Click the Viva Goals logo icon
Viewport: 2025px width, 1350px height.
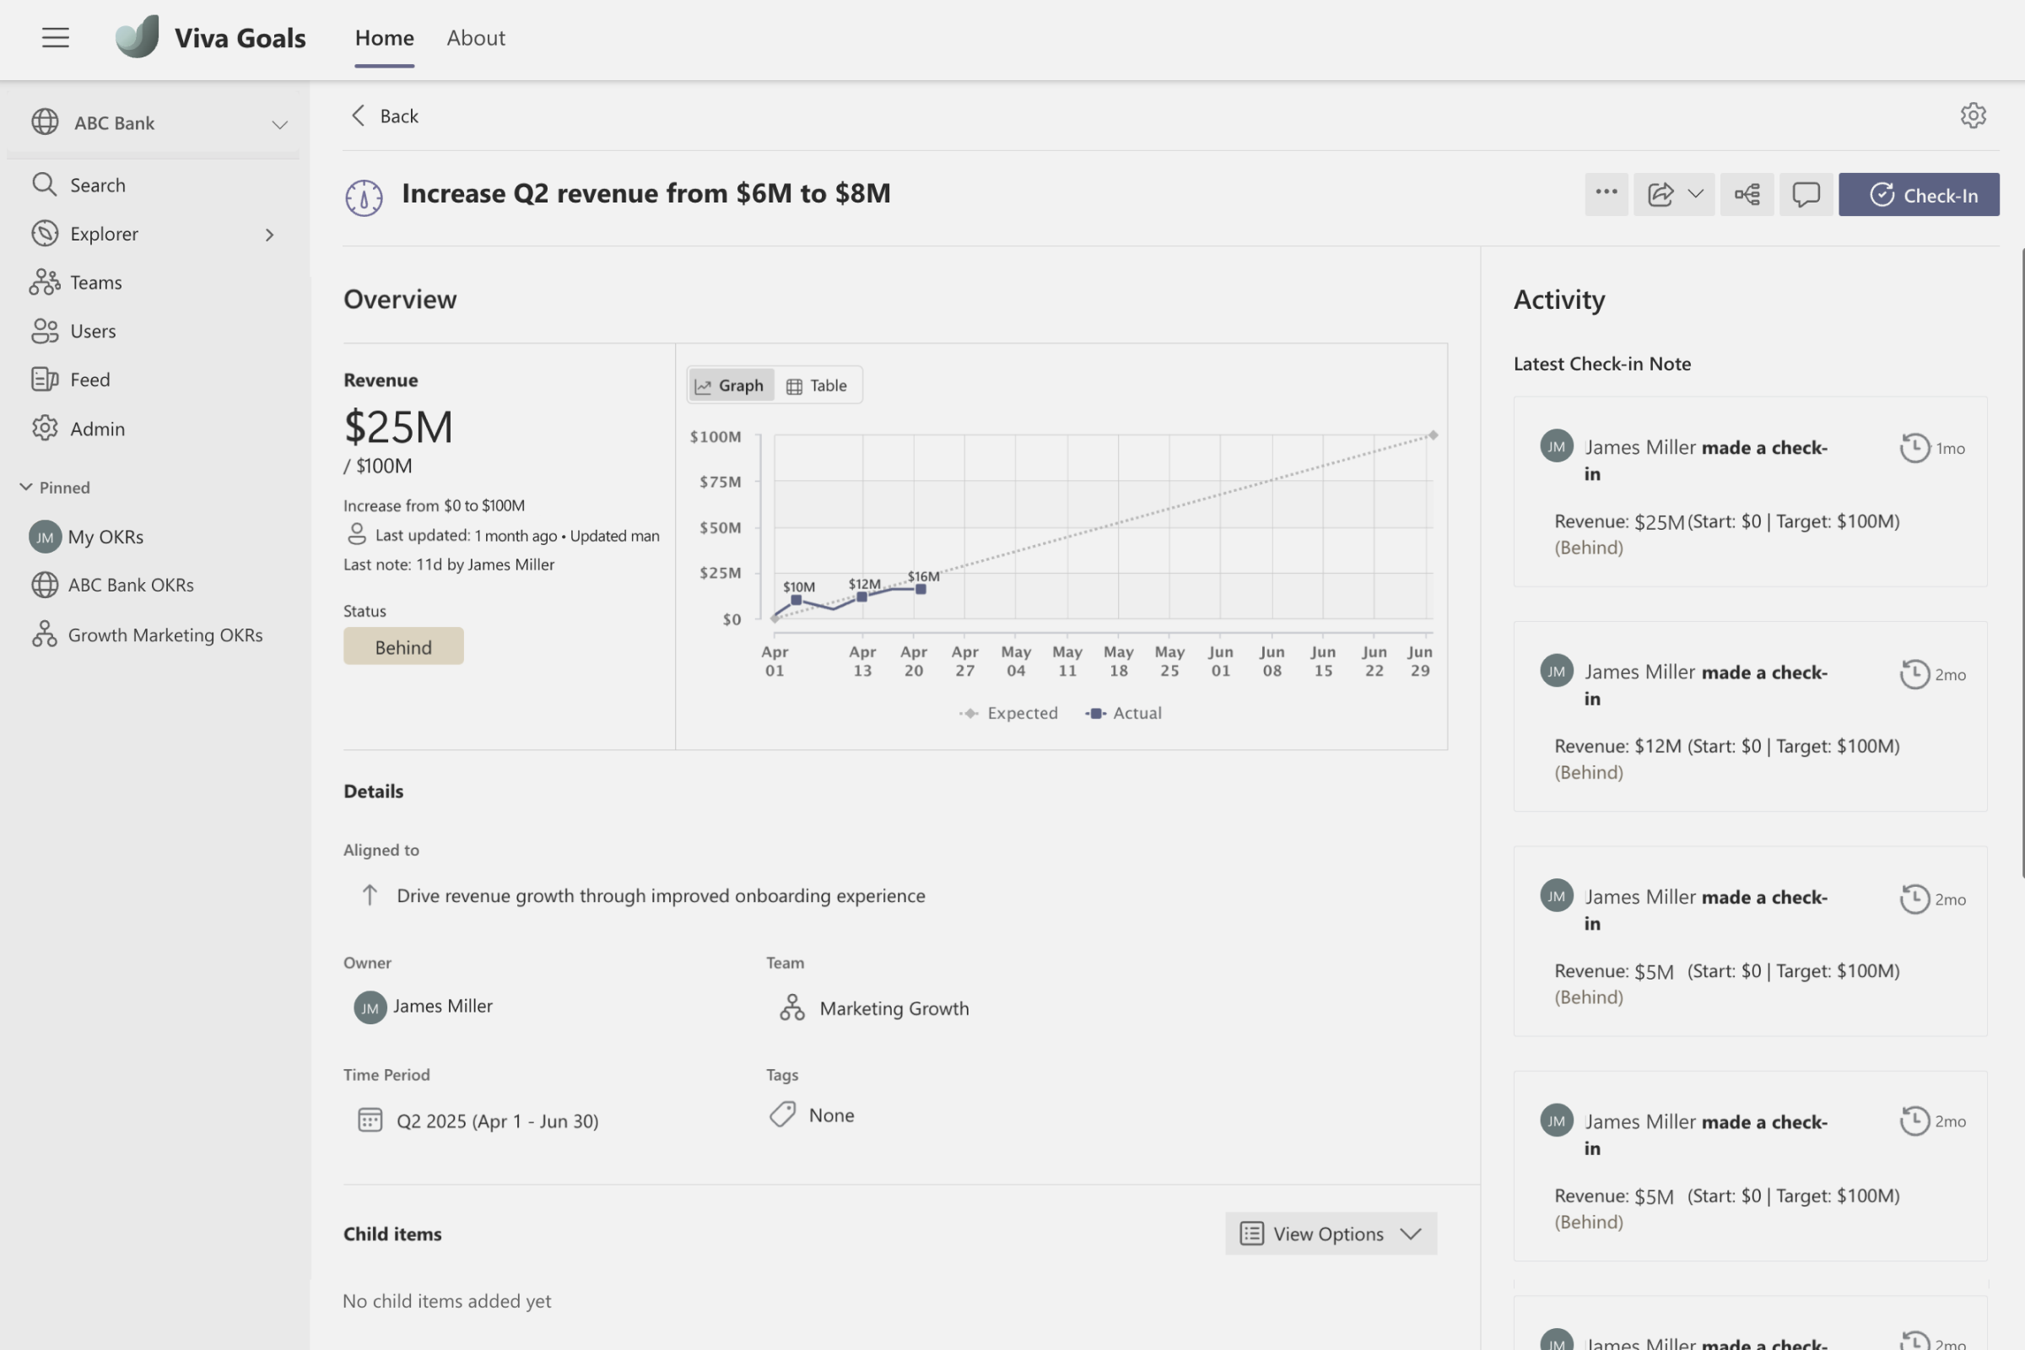click(138, 37)
